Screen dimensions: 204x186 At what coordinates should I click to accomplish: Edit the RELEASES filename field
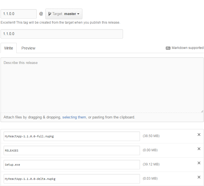point(72,150)
